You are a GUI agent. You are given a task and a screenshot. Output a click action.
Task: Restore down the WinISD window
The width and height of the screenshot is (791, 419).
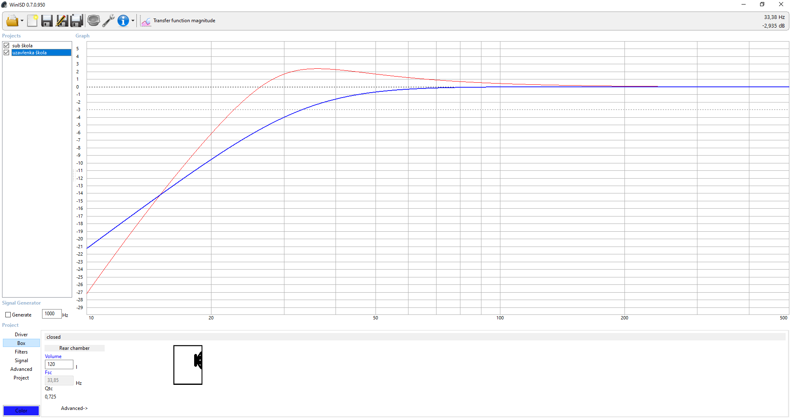coord(762,5)
